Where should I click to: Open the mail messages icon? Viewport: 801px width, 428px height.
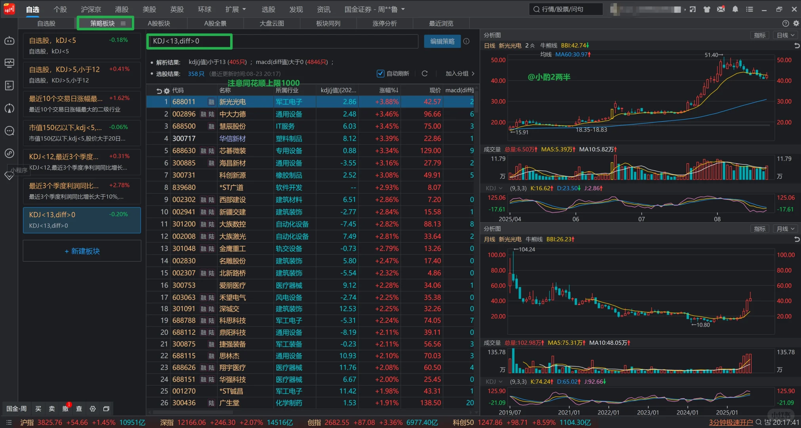coord(721,9)
